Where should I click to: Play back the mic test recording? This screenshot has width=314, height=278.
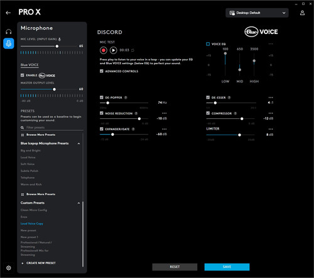point(113,50)
